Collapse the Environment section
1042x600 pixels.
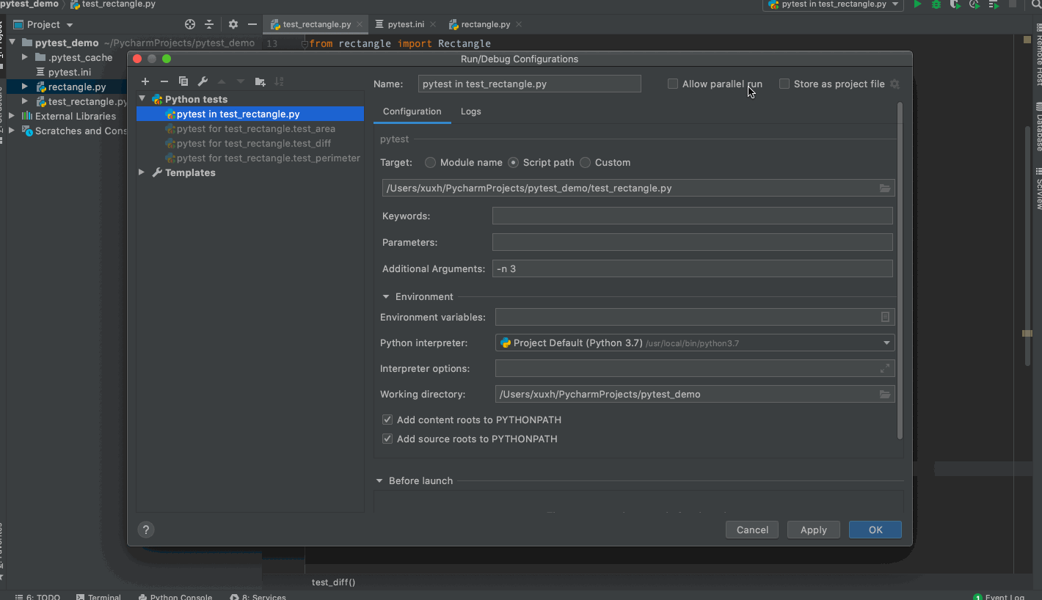tap(386, 297)
